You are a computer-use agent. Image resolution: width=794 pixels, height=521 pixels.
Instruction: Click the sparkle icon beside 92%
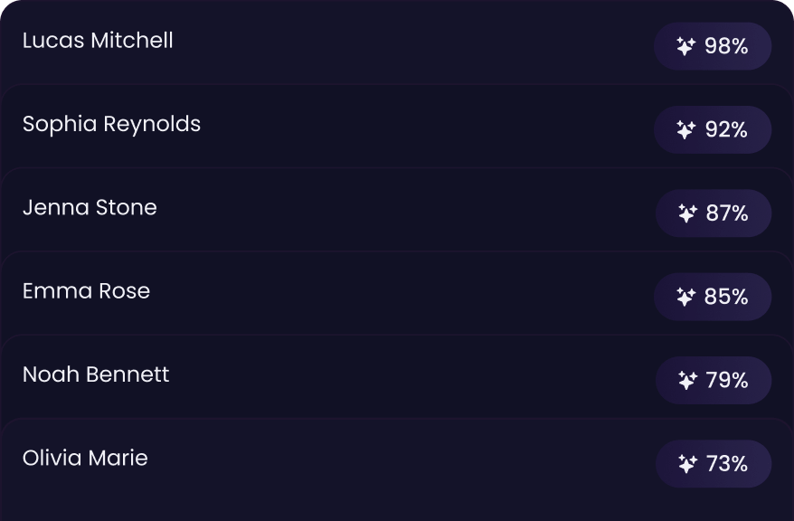686,129
